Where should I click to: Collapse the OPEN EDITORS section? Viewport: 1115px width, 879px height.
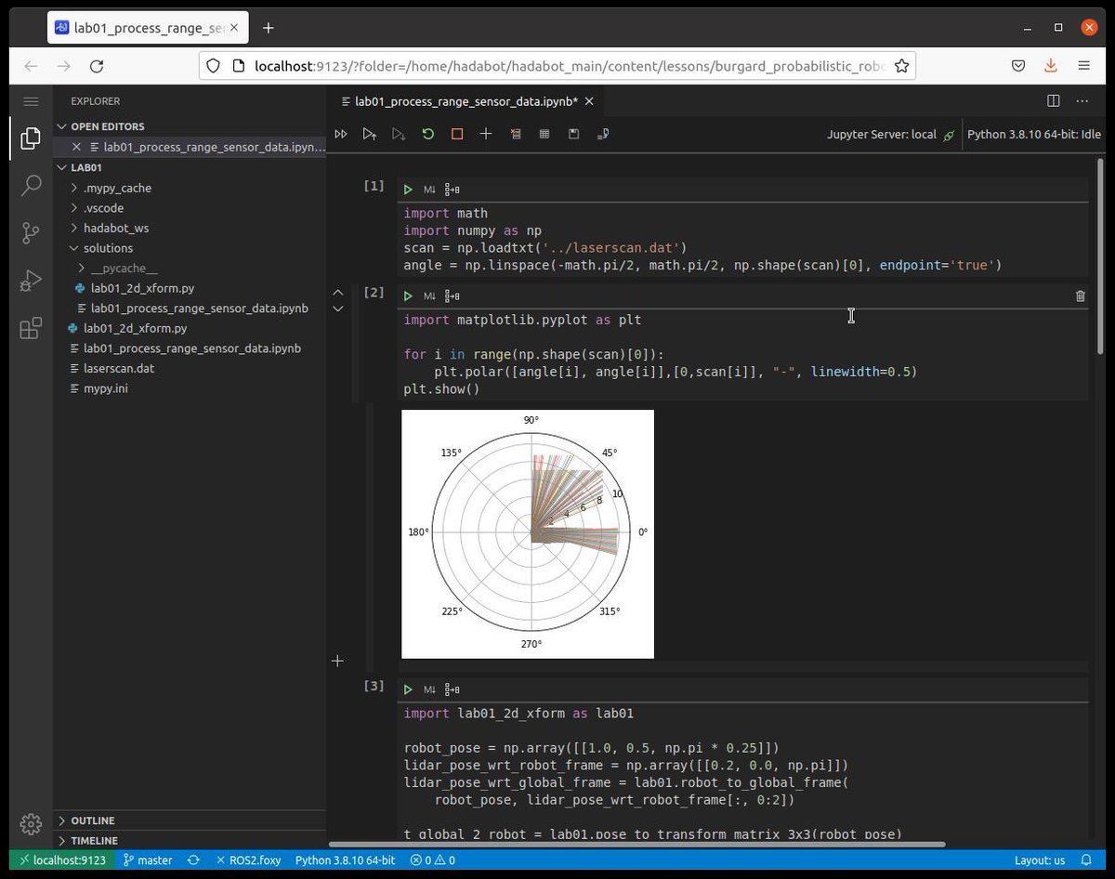pyautogui.click(x=189, y=126)
